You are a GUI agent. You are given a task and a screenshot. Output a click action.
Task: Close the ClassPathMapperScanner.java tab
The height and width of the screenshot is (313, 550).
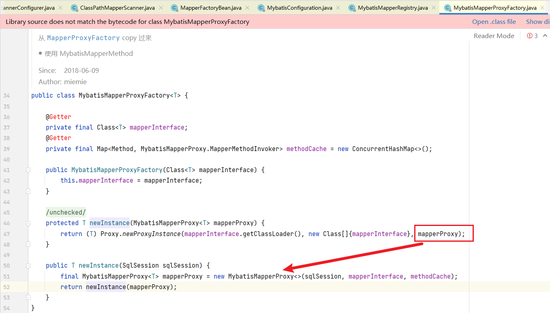(161, 8)
